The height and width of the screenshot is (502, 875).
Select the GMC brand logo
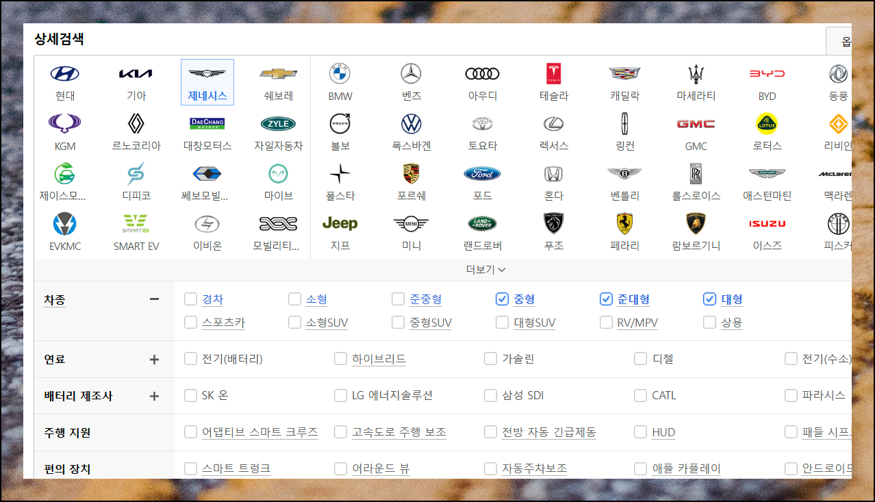click(x=696, y=124)
